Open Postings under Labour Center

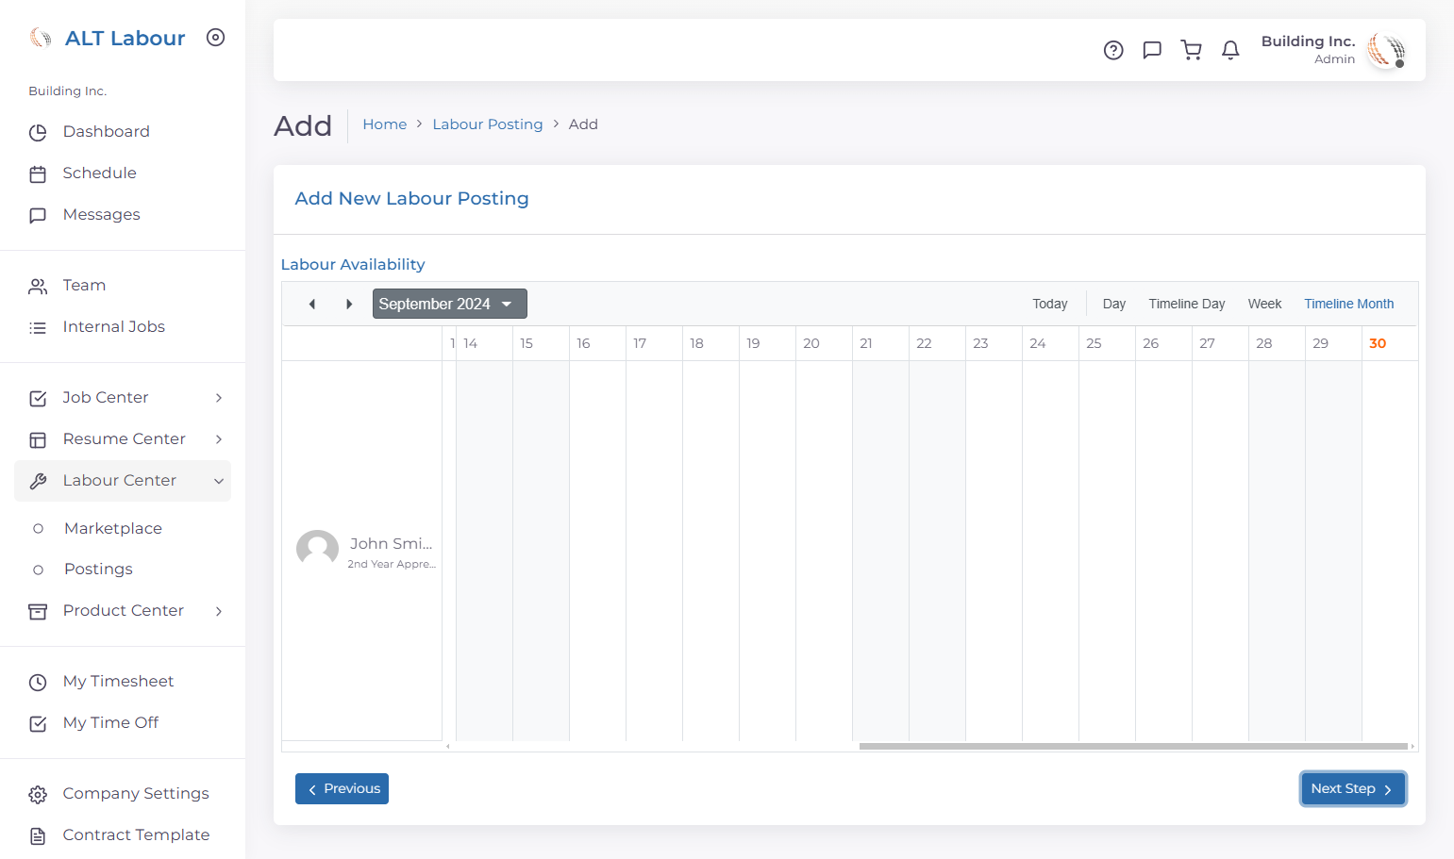pyautogui.click(x=123, y=570)
